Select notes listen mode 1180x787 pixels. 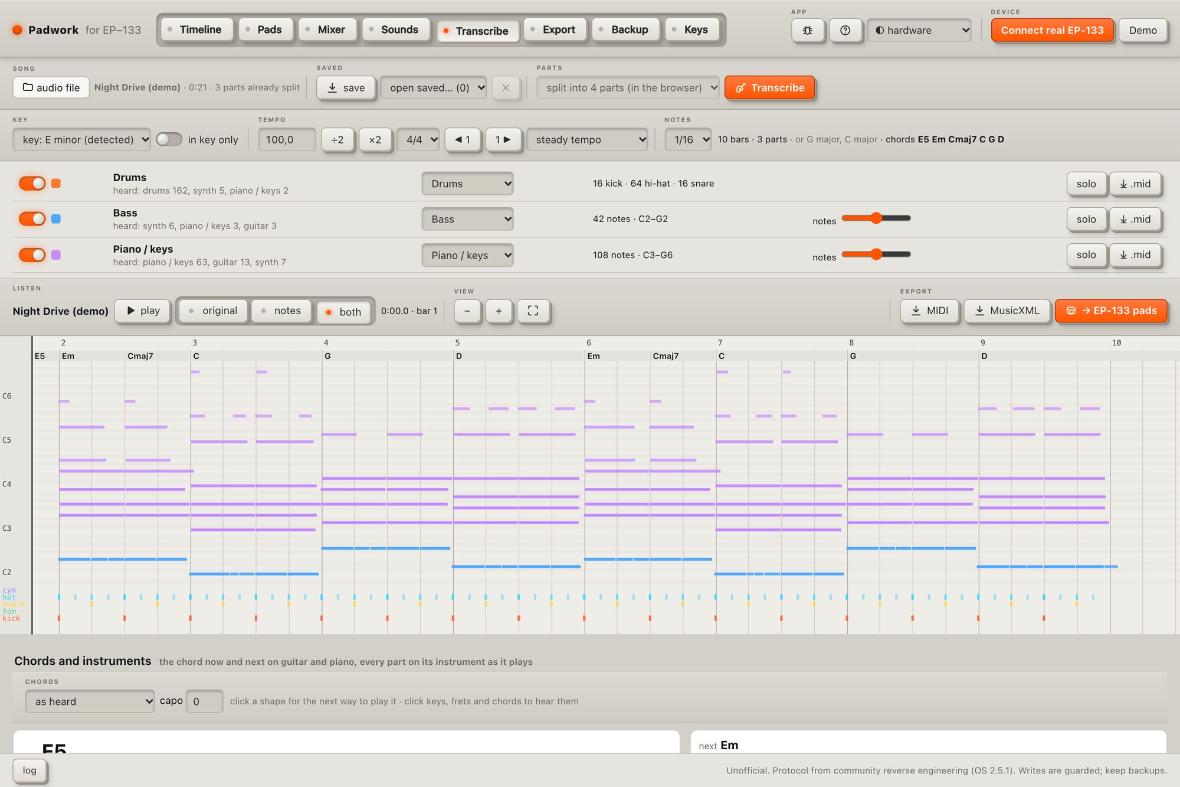coord(281,311)
